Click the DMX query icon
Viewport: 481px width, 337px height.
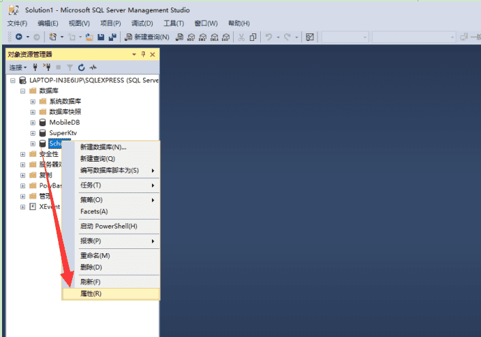pos(202,38)
